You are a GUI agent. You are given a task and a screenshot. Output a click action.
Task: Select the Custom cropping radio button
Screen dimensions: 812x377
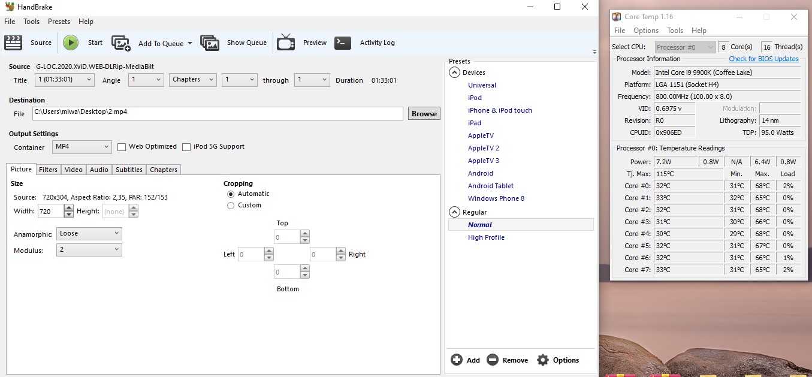[231, 206]
